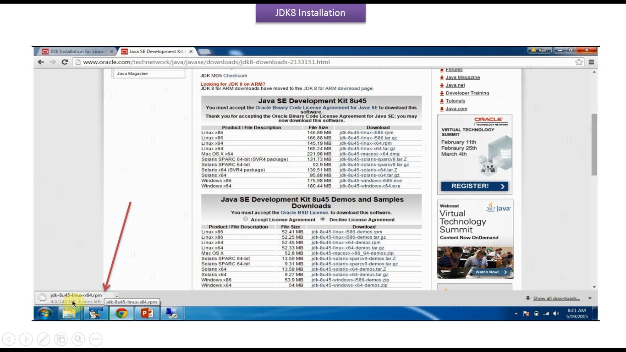
Task: Download jdk-8u45-linux-x64.rpm from the table
Action: click(x=365, y=143)
